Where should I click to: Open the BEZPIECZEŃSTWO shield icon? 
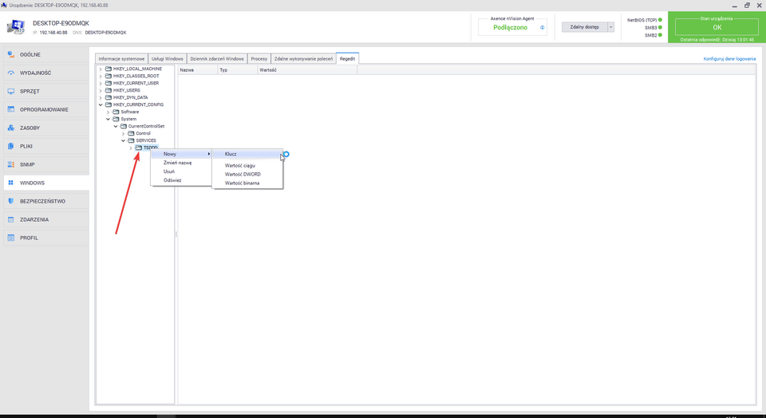coord(11,202)
